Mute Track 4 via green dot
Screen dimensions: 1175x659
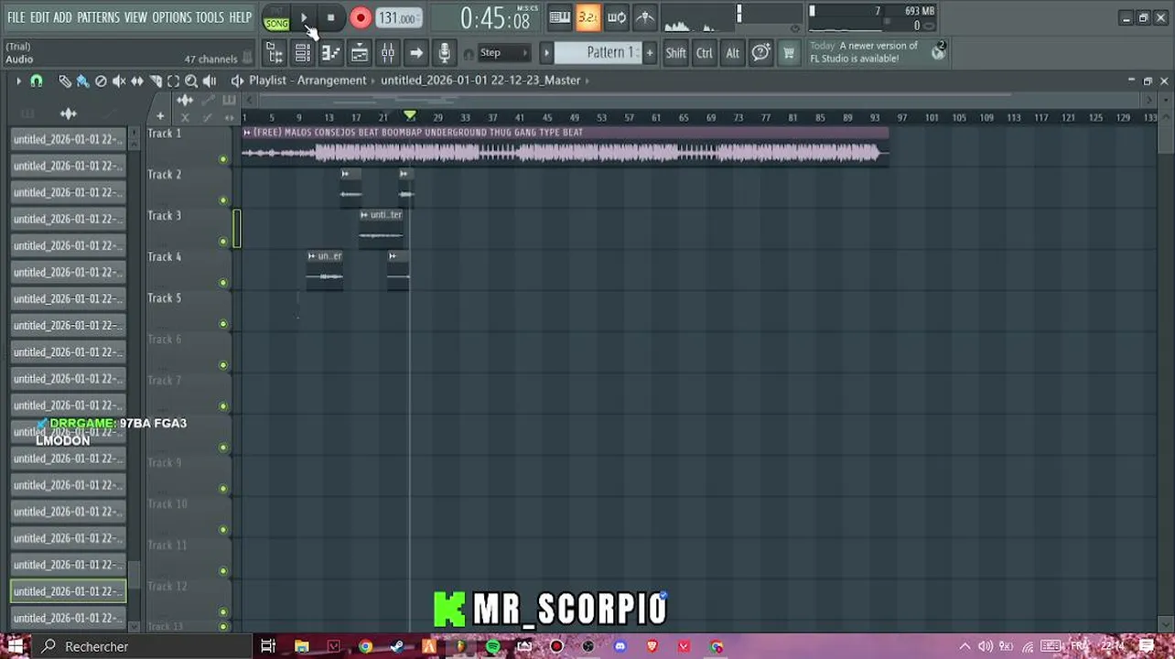point(222,283)
